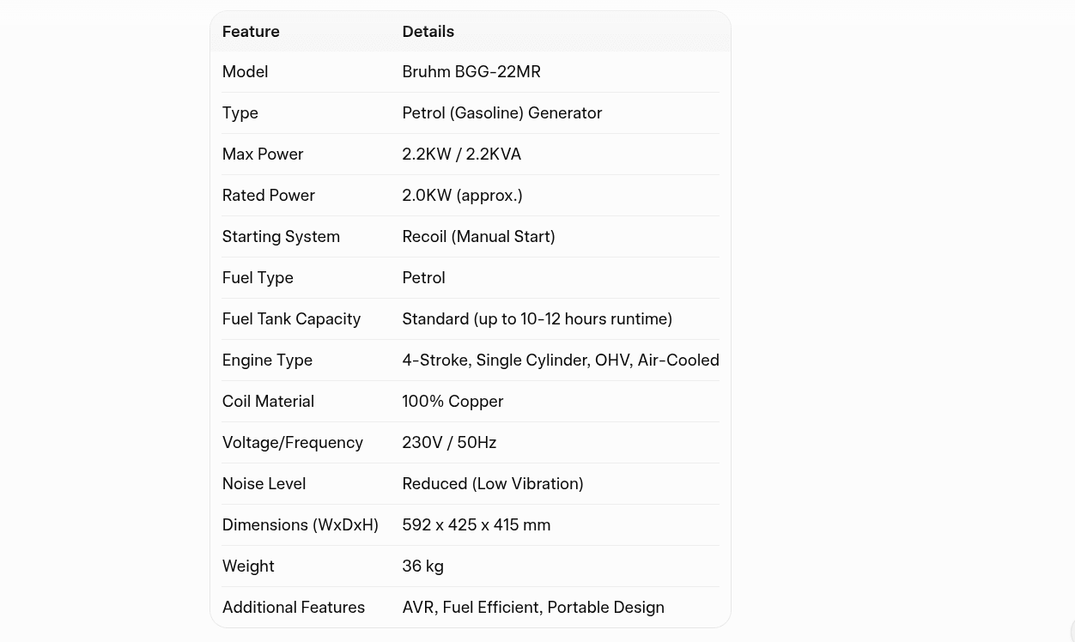Select the "592 x 425 x 415 mm" dimensions
Image resolution: width=1075 pixels, height=642 pixels.
(476, 525)
